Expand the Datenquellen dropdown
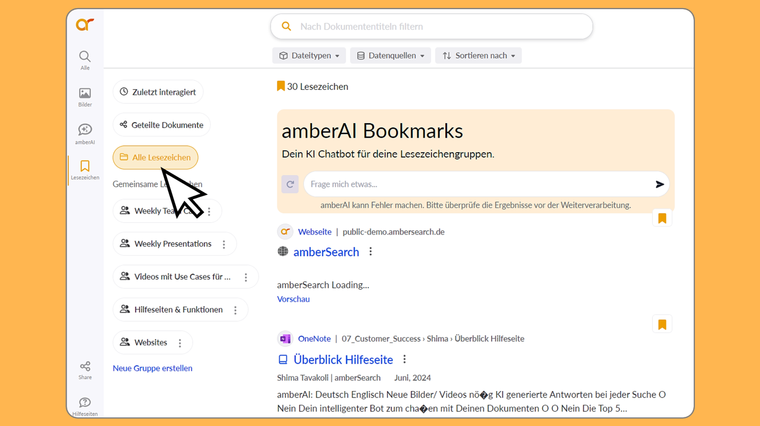760x426 pixels. 390,55
